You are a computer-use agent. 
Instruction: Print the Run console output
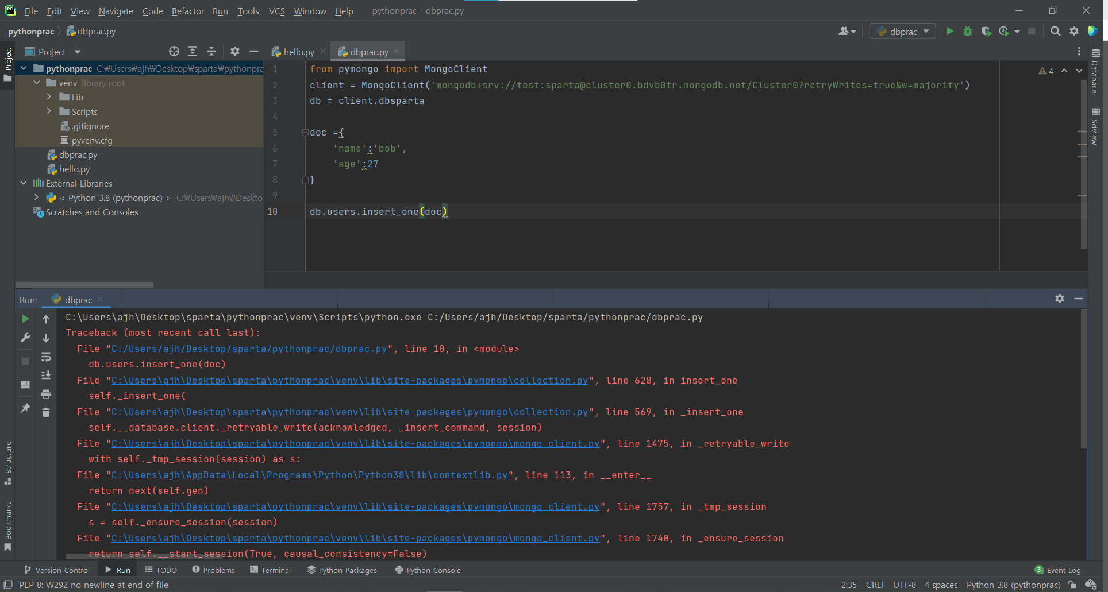tap(46, 394)
